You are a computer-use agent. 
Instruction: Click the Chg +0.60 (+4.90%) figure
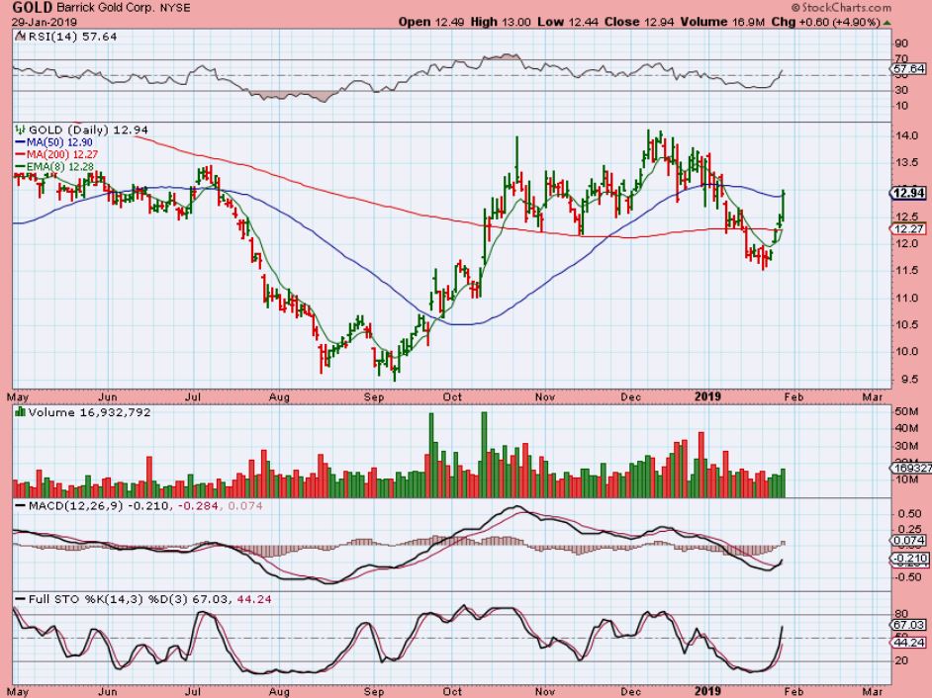[x=825, y=22]
